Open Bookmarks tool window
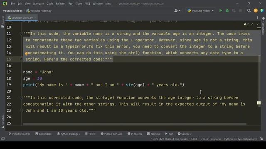 43,134
